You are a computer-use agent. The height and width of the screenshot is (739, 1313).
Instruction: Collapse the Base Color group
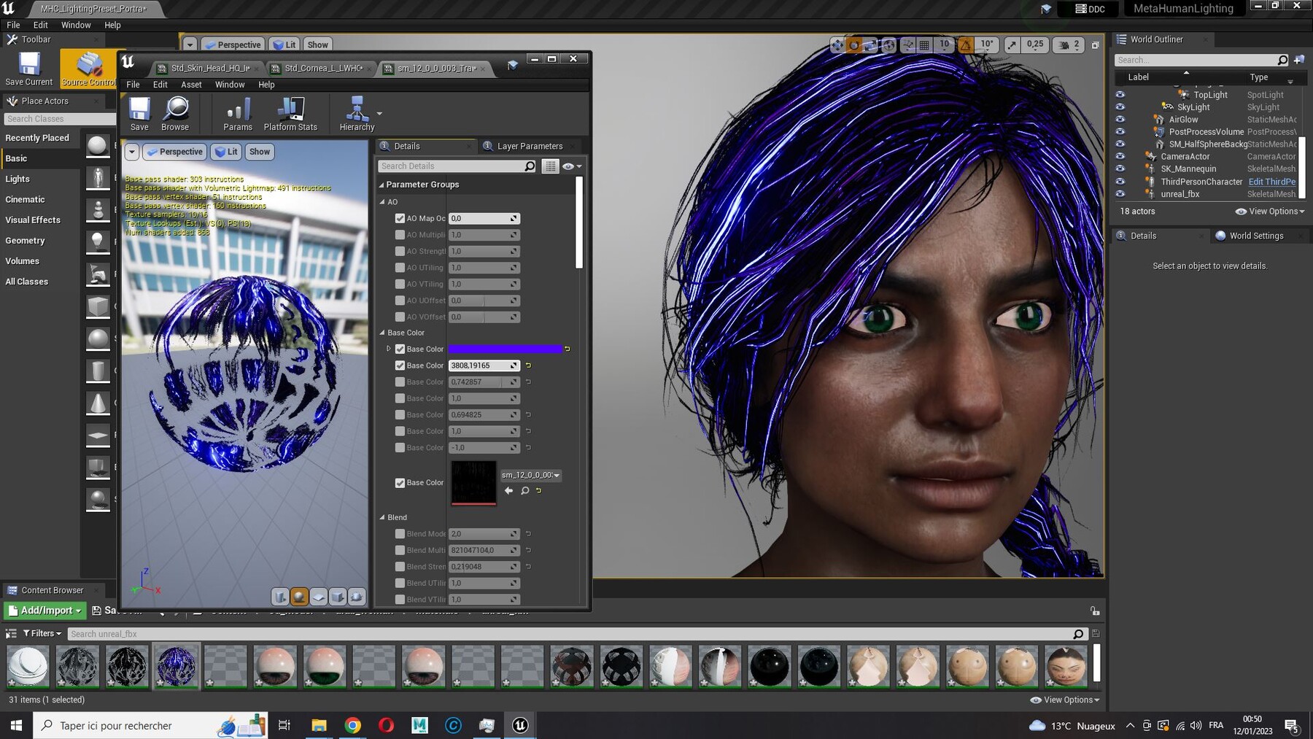click(382, 333)
